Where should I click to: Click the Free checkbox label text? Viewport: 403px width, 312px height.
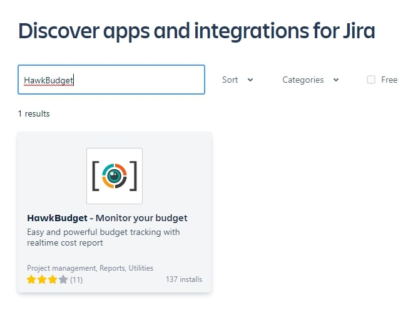[x=389, y=80]
